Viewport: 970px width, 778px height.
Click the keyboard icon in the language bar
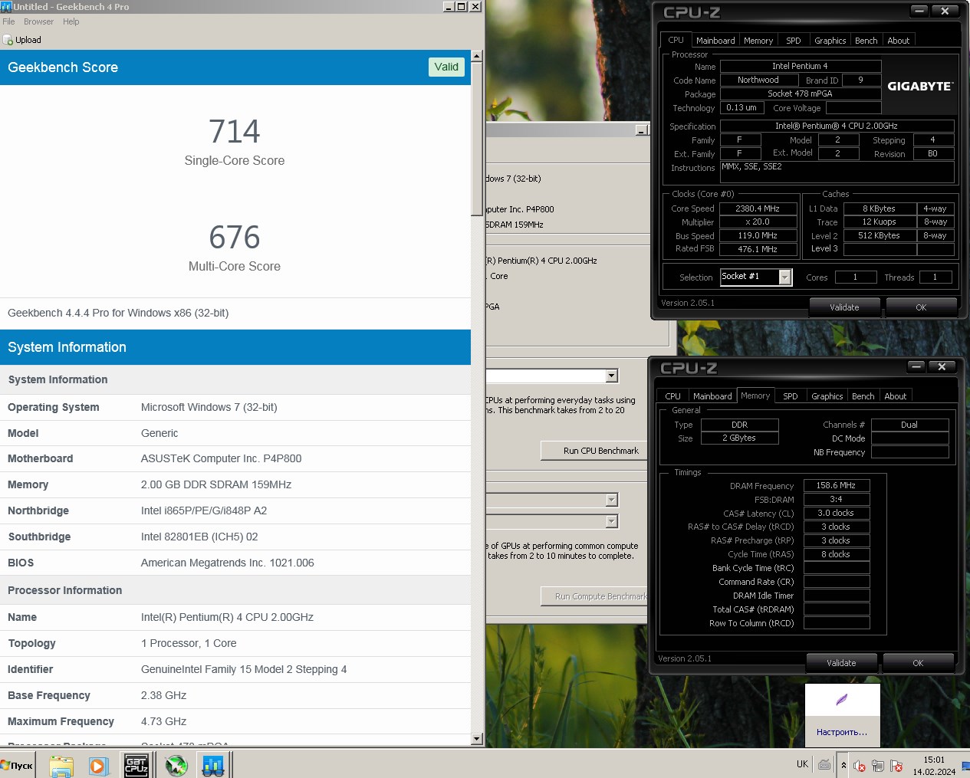point(824,764)
